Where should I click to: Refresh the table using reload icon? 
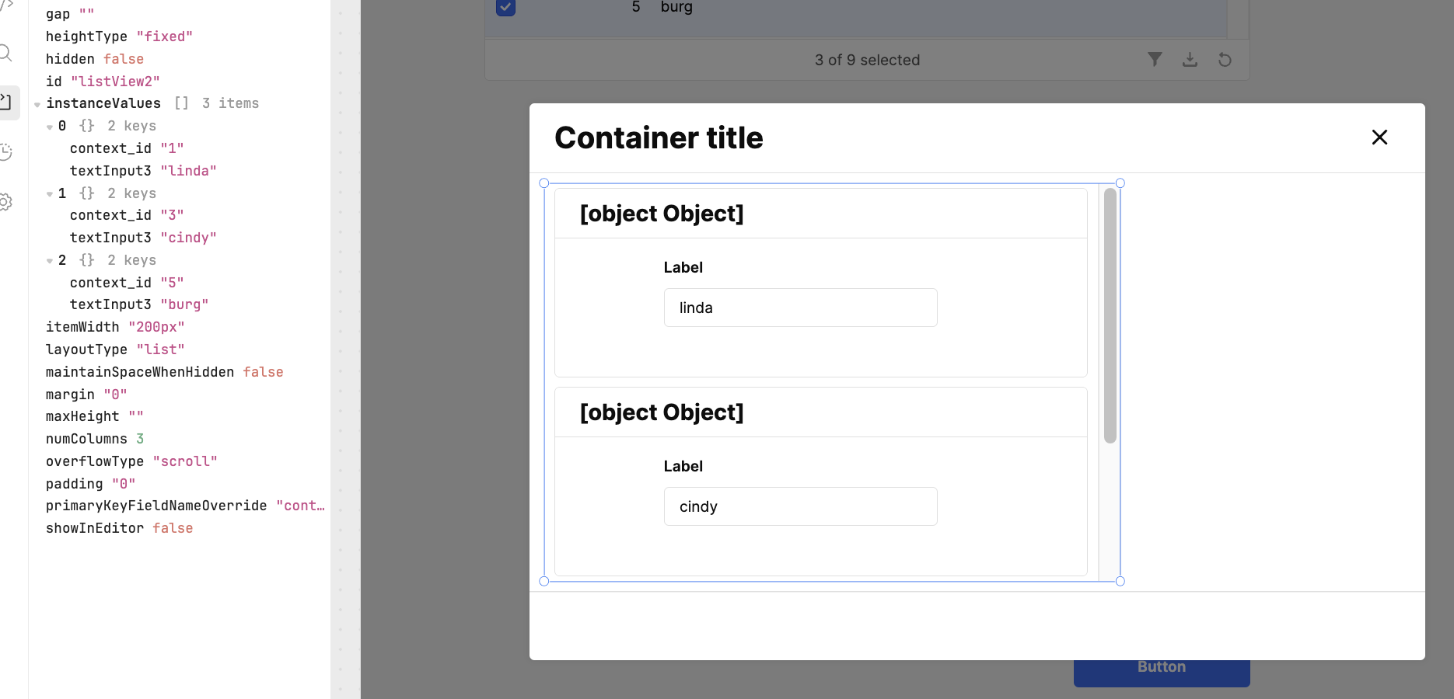pos(1225,60)
